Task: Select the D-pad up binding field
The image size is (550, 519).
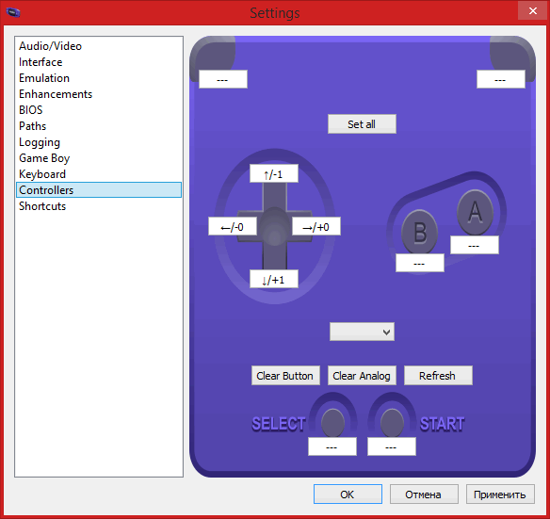Action: (274, 173)
